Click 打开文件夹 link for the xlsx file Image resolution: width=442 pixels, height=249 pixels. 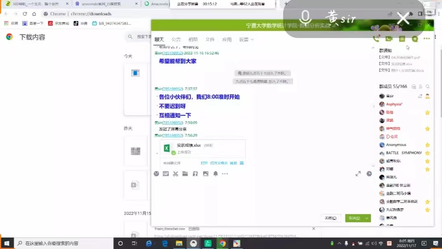pos(219,163)
